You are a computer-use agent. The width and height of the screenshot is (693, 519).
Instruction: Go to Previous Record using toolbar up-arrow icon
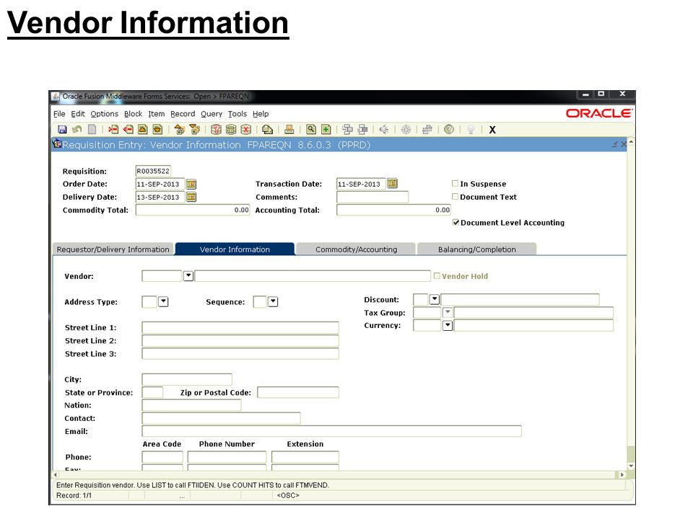pyautogui.click(x=143, y=129)
